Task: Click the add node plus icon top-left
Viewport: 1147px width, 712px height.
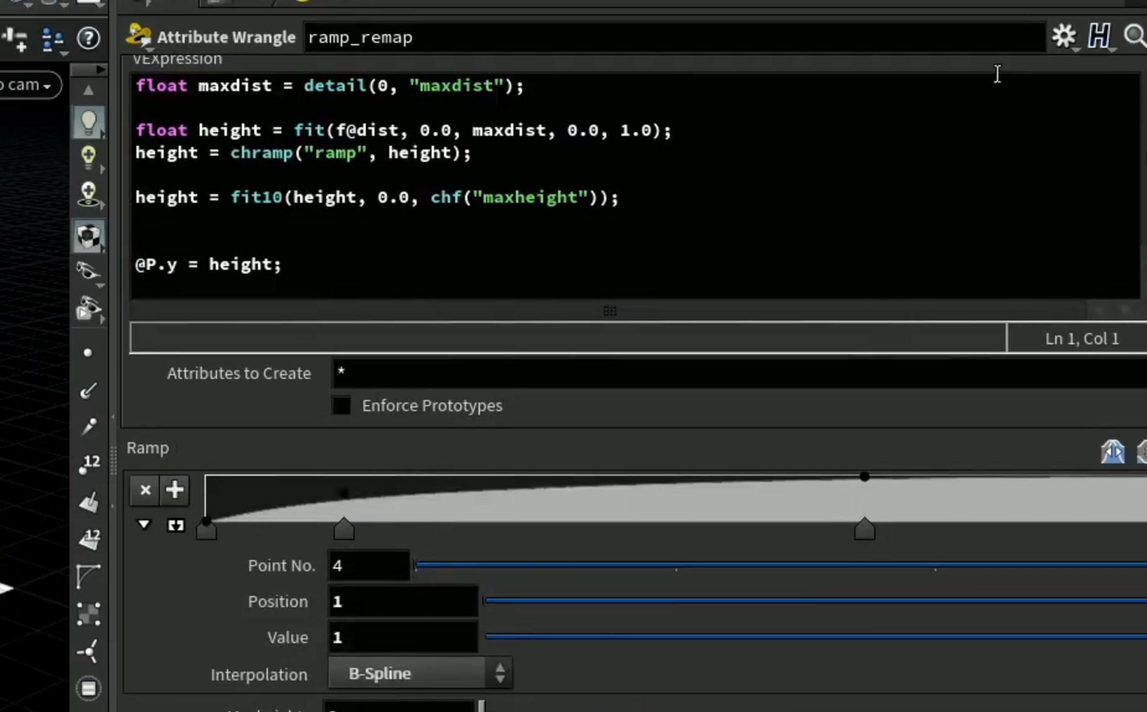Action: click(15, 40)
